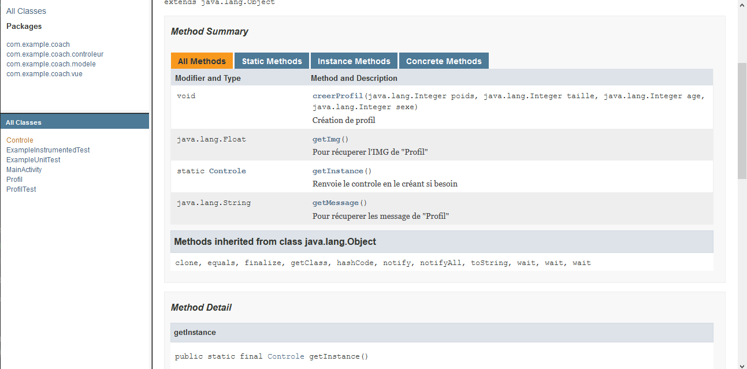This screenshot has height=369, width=747.
Task: Switch to the Static Methods tab
Action: 272,61
